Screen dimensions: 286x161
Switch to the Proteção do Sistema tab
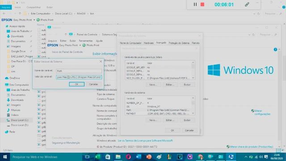(179, 43)
